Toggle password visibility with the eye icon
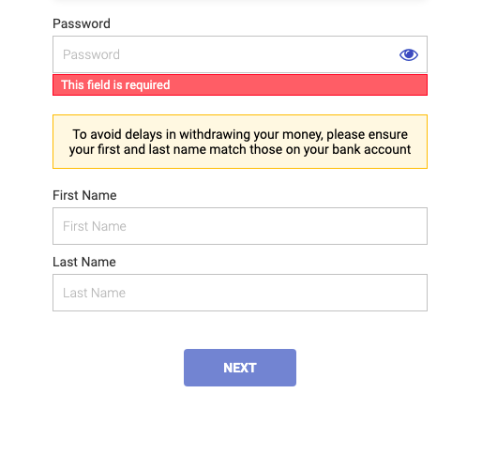The width and height of the screenshot is (482, 469). [409, 54]
